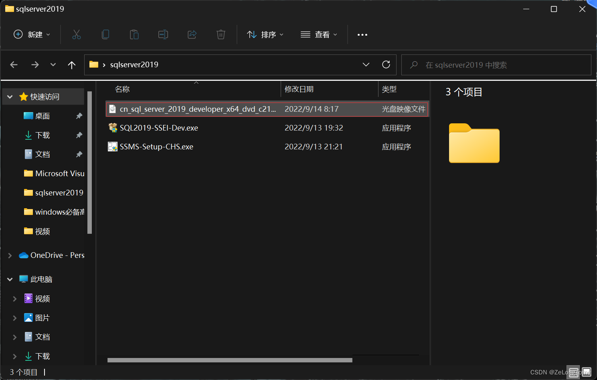
Task: Select the SSMS-Setup-CHS.exe file name
Action: coord(156,147)
